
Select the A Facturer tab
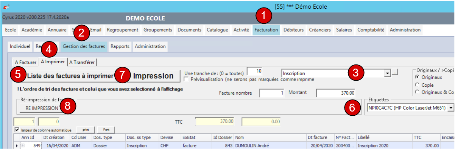tap(25, 62)
